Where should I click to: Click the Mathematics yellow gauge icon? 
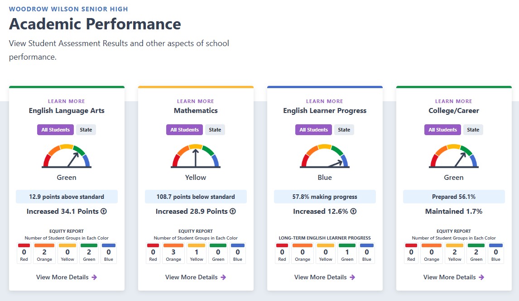tap(196, 156)
